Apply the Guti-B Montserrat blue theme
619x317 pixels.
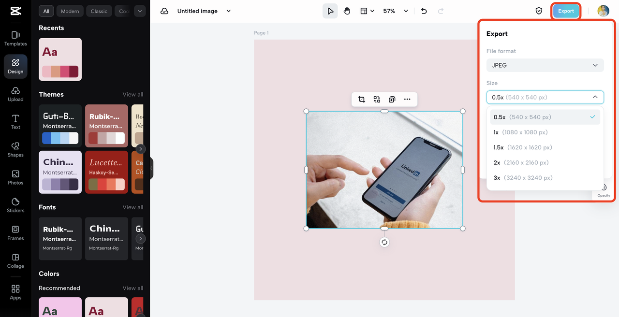point(60,126)
